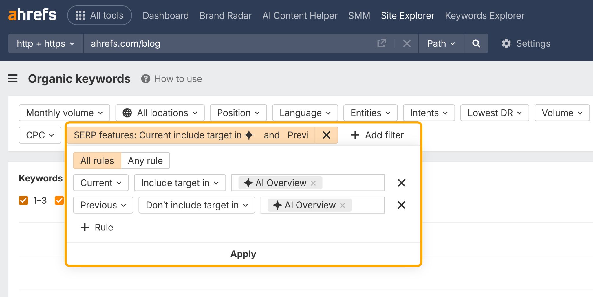Expand the Path mode selector
This screenshot has height=297, width=593.
(440, 43)
